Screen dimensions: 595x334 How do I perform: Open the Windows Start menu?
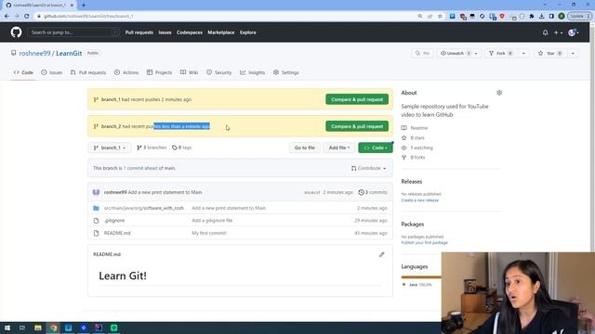click(x=7, y=328)
